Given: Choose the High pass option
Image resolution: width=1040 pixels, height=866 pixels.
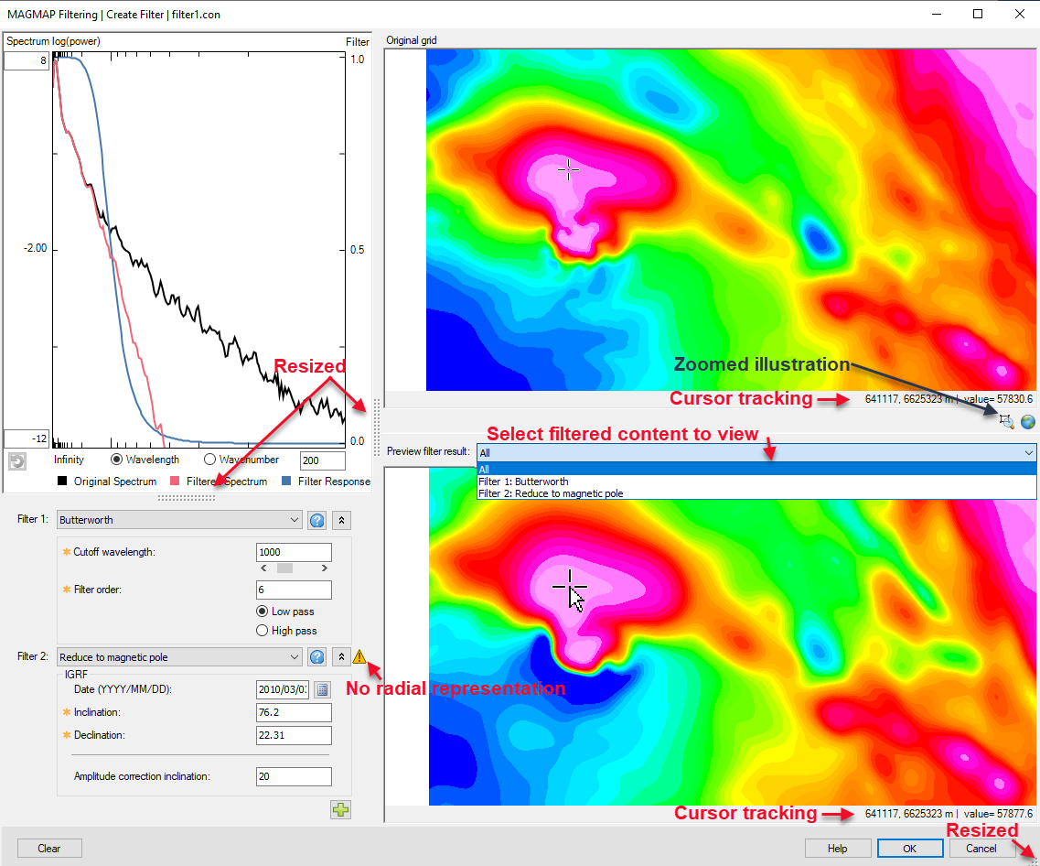Looking at the screenshot, I should click(263, 631).
